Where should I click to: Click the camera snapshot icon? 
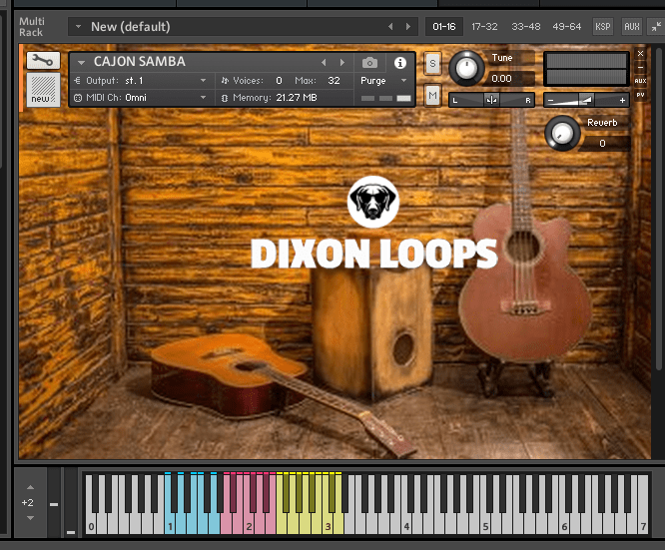[369, 62]
